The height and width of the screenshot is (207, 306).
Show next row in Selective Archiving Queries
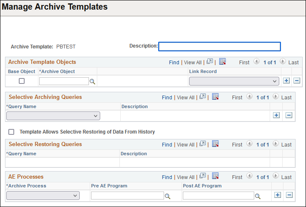(276, 96)
